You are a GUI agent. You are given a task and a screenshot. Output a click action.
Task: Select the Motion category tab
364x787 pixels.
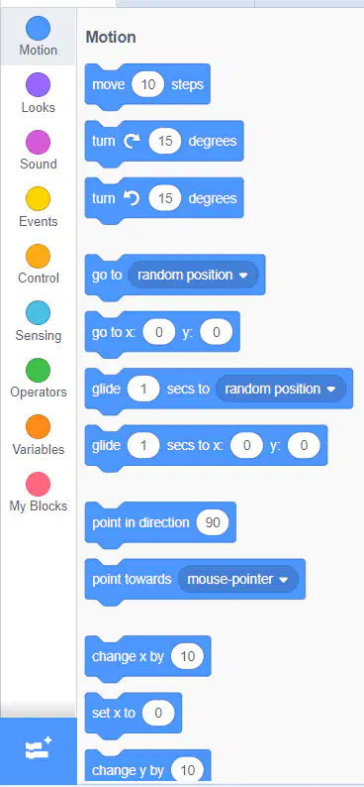38,36
